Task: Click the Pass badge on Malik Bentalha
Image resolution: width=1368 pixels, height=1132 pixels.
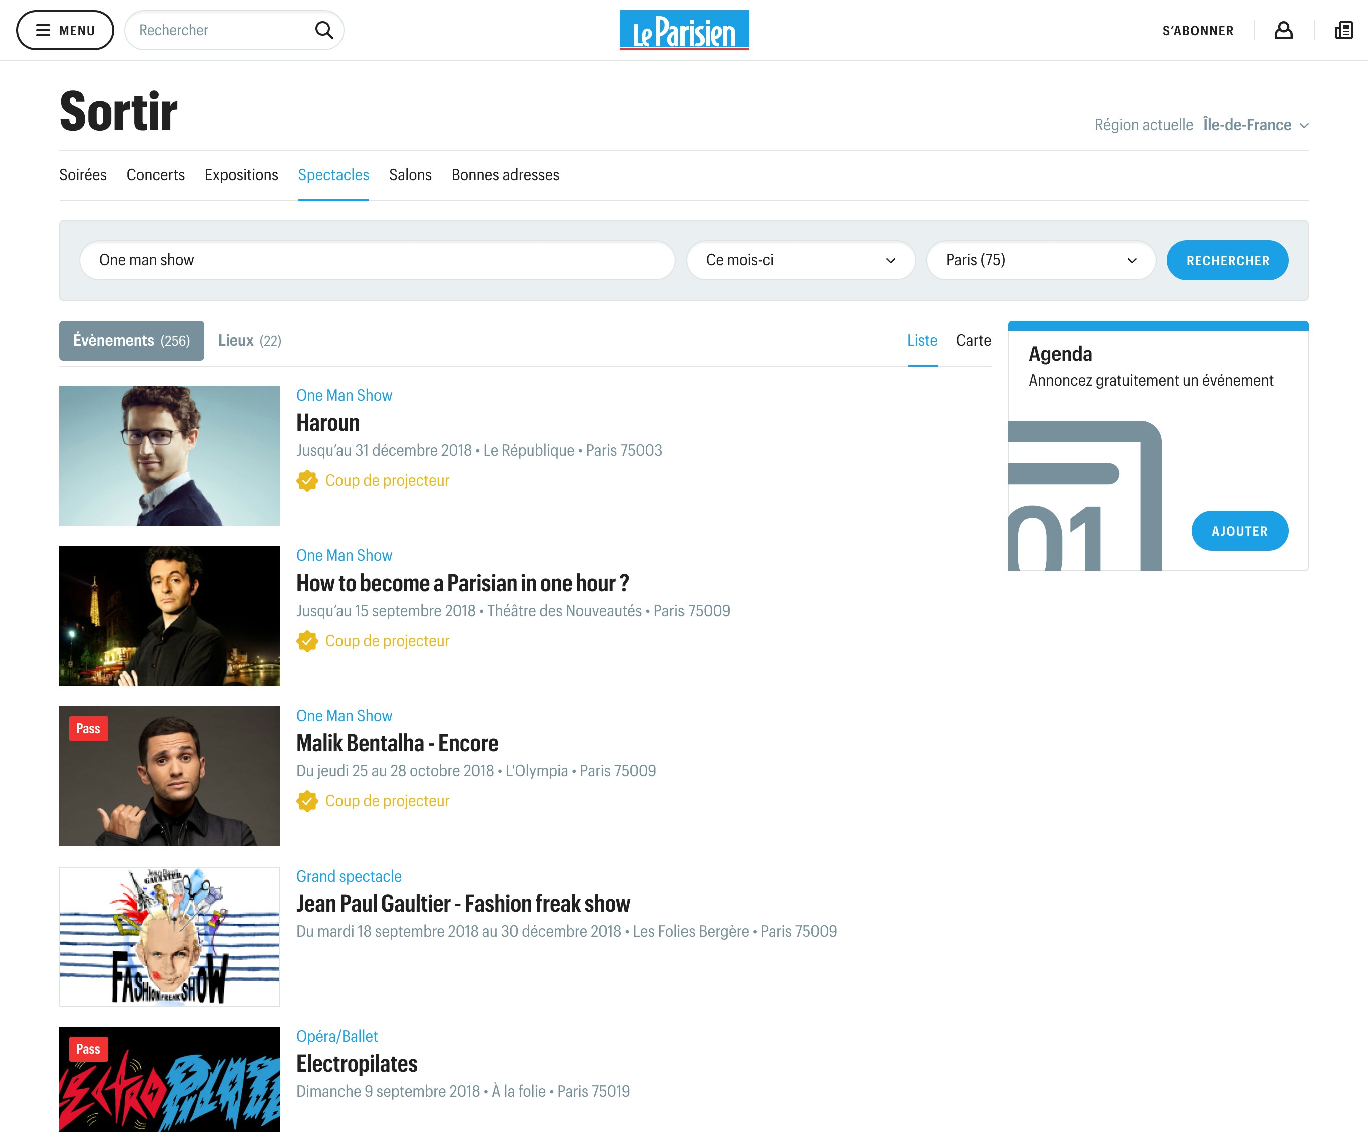Action: [x=88, y=729]
